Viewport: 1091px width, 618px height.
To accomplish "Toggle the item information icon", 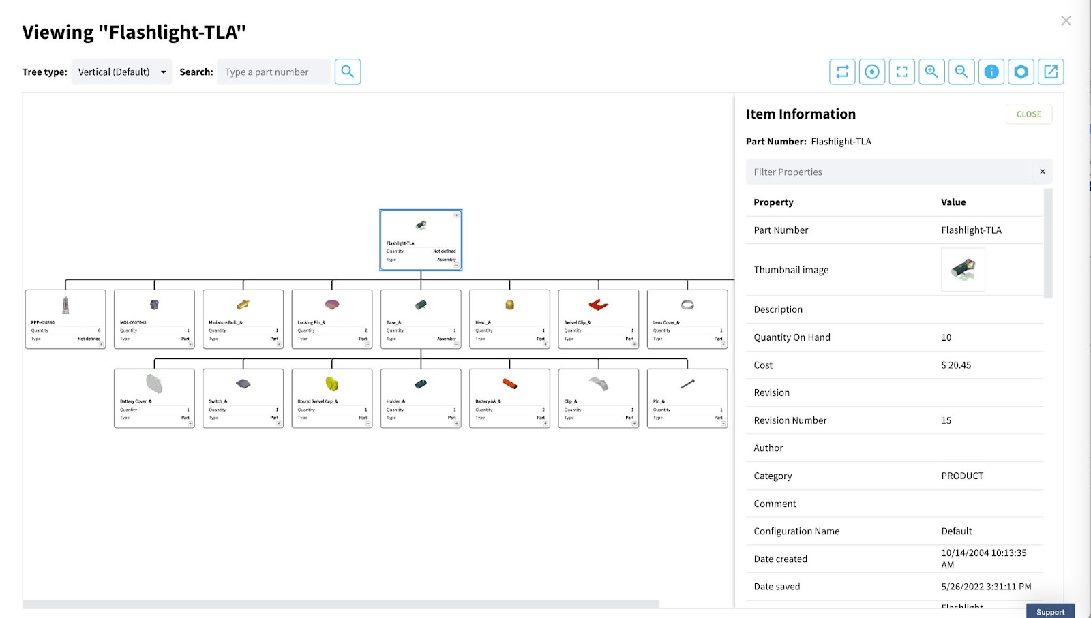I will 991,72.
